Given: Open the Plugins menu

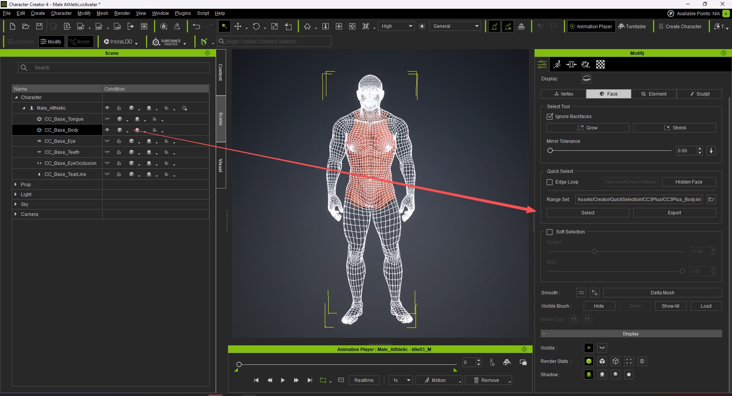Looking at the screenshot, I should click(x=183, y=13).
